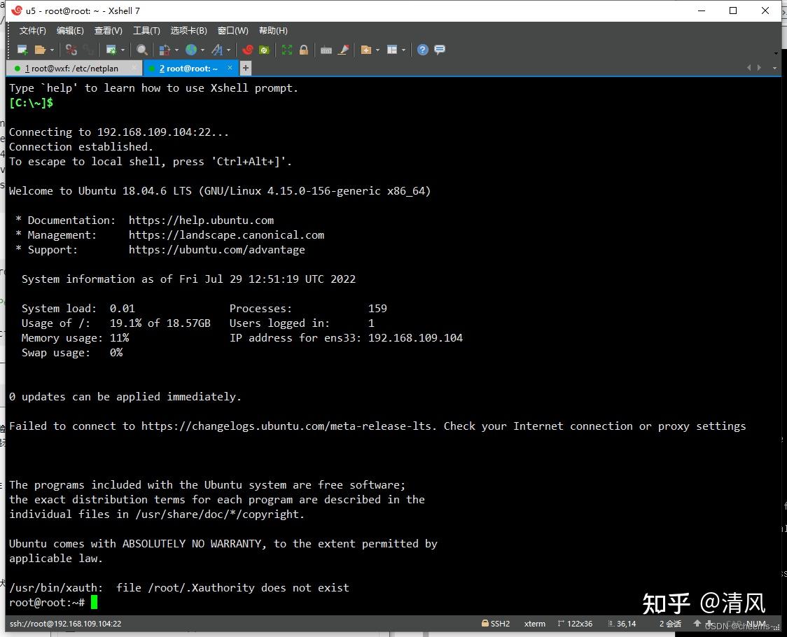Click the https://help.ubuntu.com link text
This screenshot has height=637, width=787.
(201, 220)
